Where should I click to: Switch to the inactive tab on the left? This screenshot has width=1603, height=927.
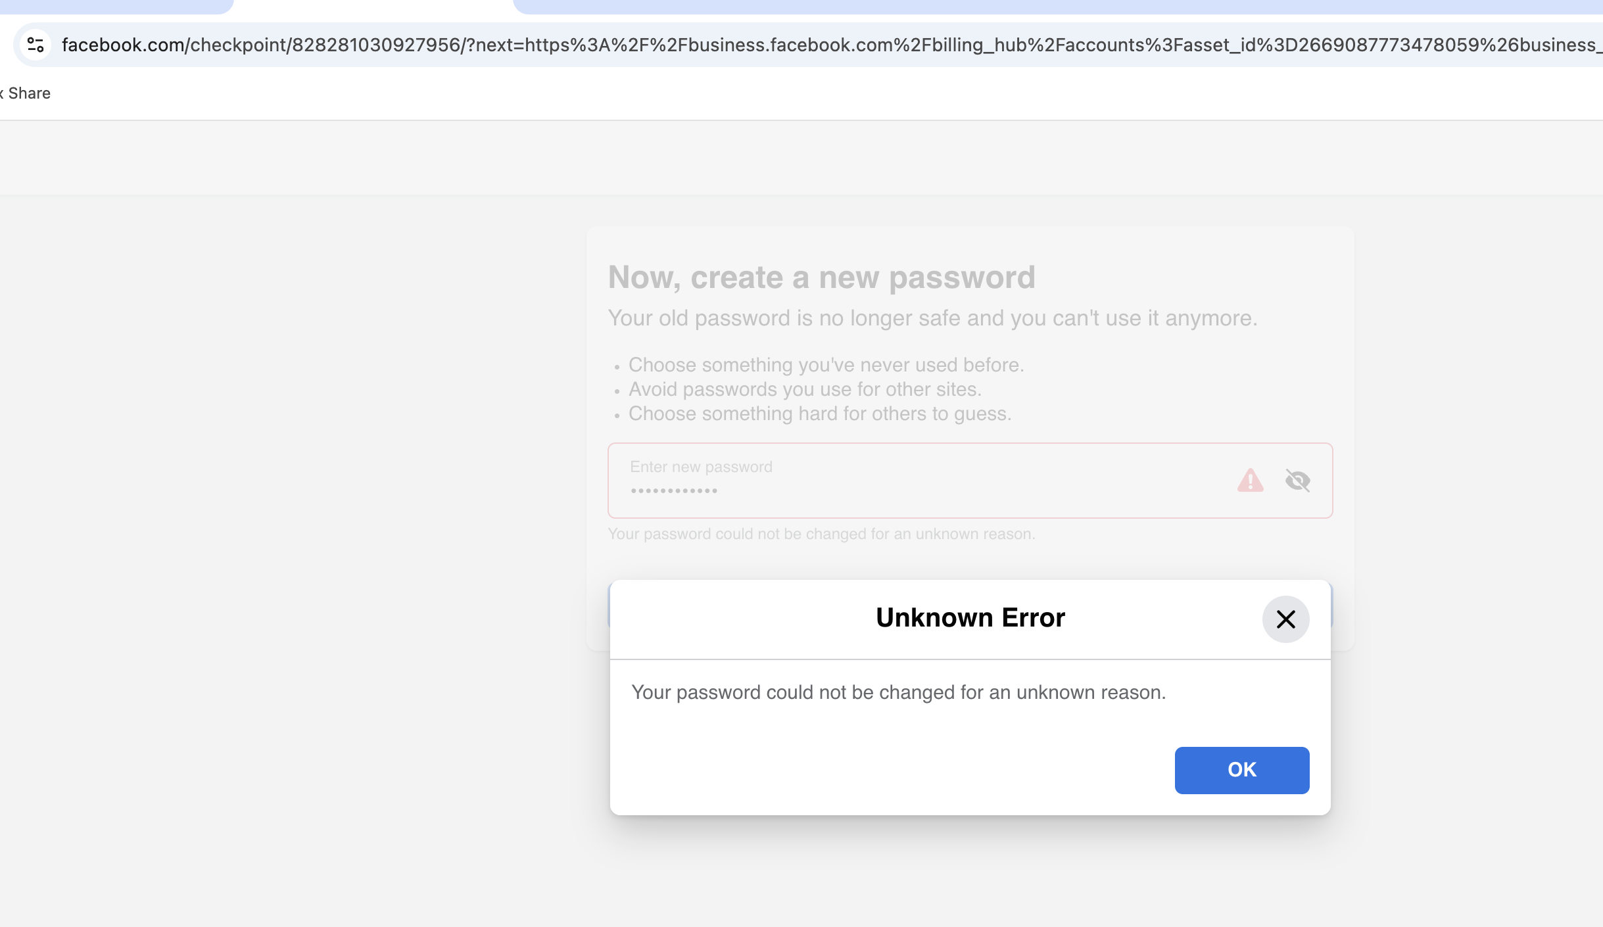point(116,7)
